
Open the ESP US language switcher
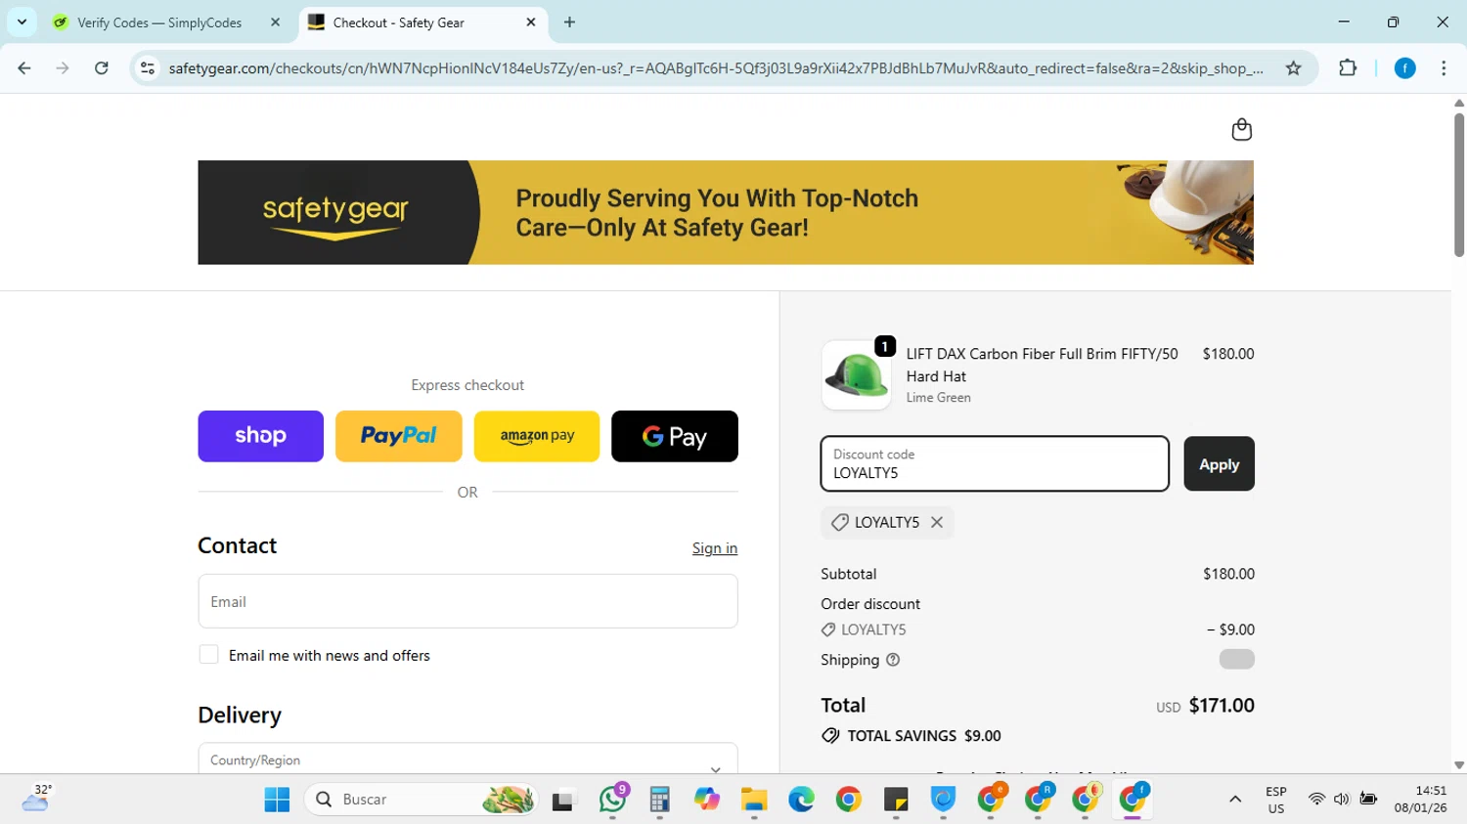(1276, 800)
